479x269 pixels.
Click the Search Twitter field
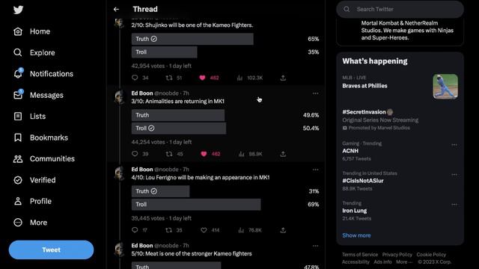point(400,9)
